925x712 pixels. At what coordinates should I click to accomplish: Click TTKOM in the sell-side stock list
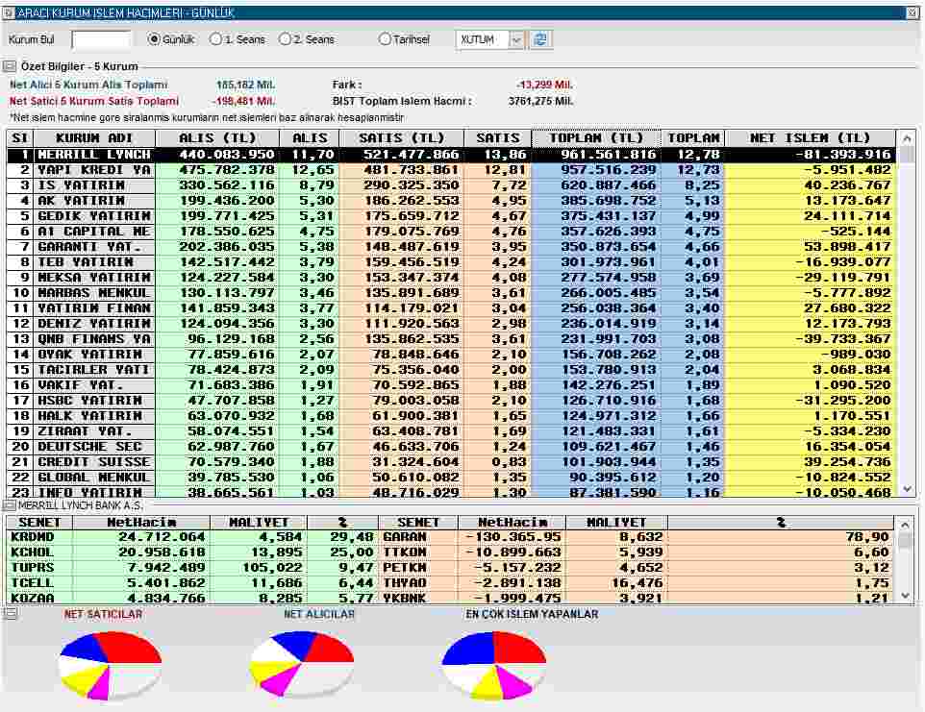(404, 552)
